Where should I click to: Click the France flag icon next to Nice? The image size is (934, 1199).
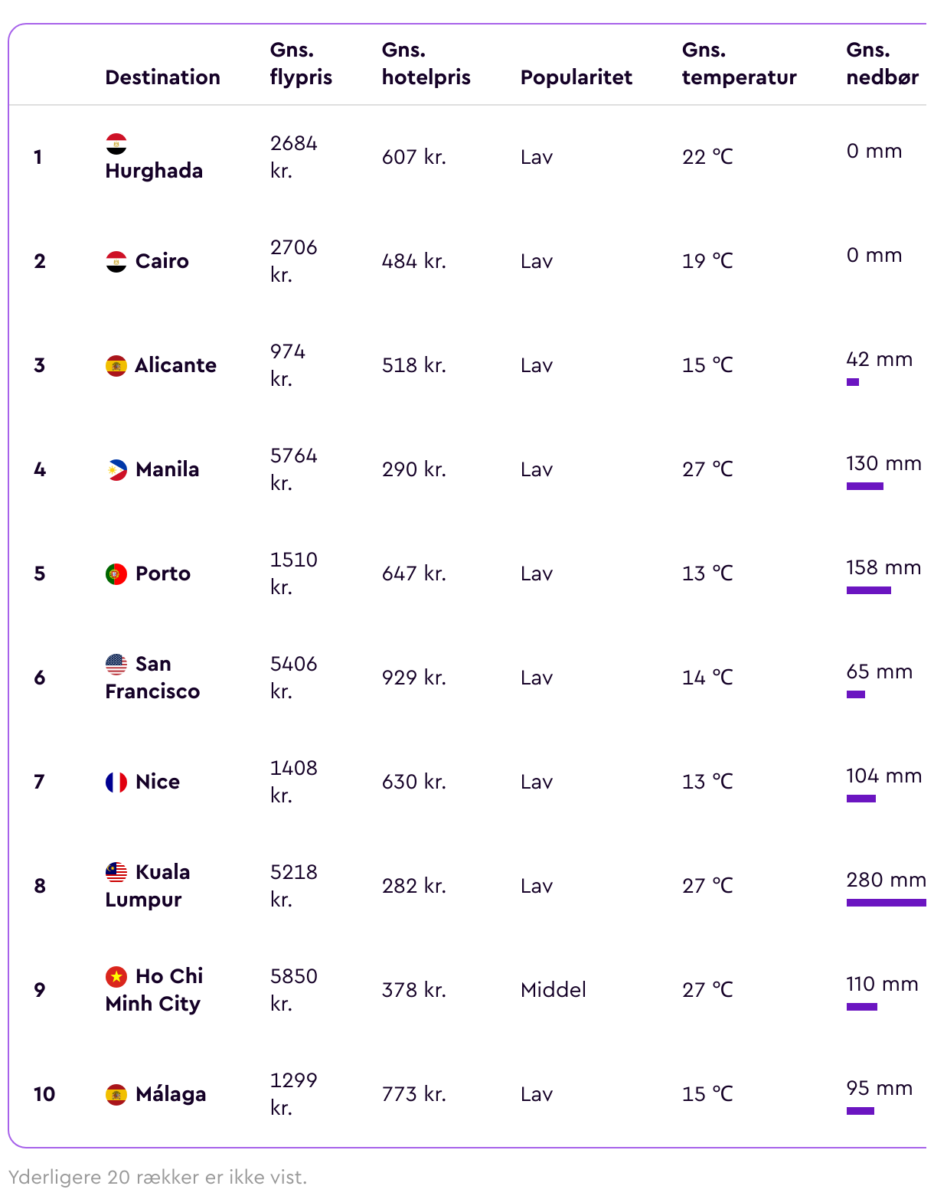pos(116,782)
